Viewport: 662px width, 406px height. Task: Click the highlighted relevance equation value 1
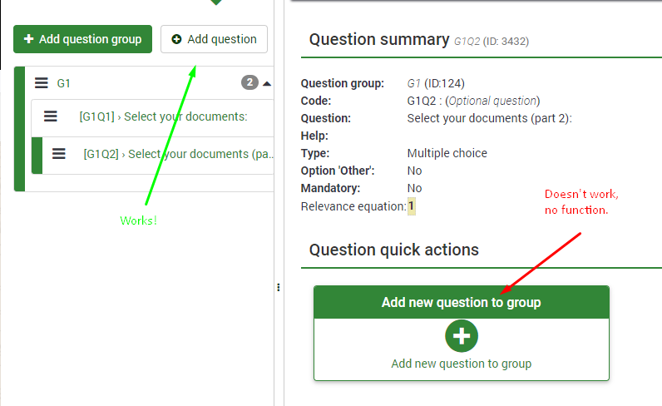pos(411,205)
